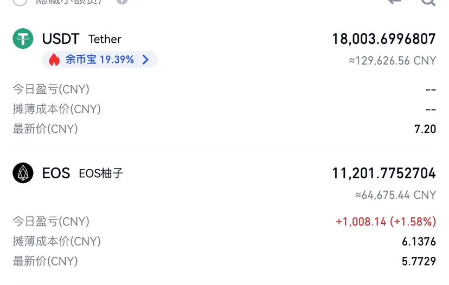Toggle the hide small assets circle checkbox
Viewport: 449px width, 285px height.
20,2
